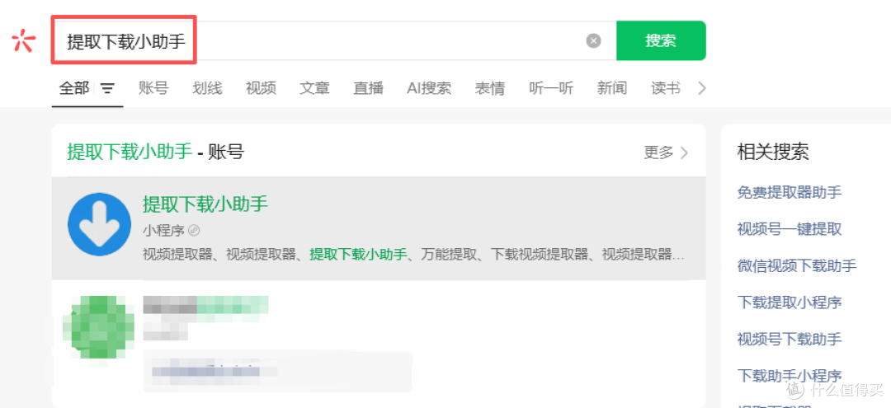Open the 提取下载小助手 result title
The image size is (891, 408).
205,204
